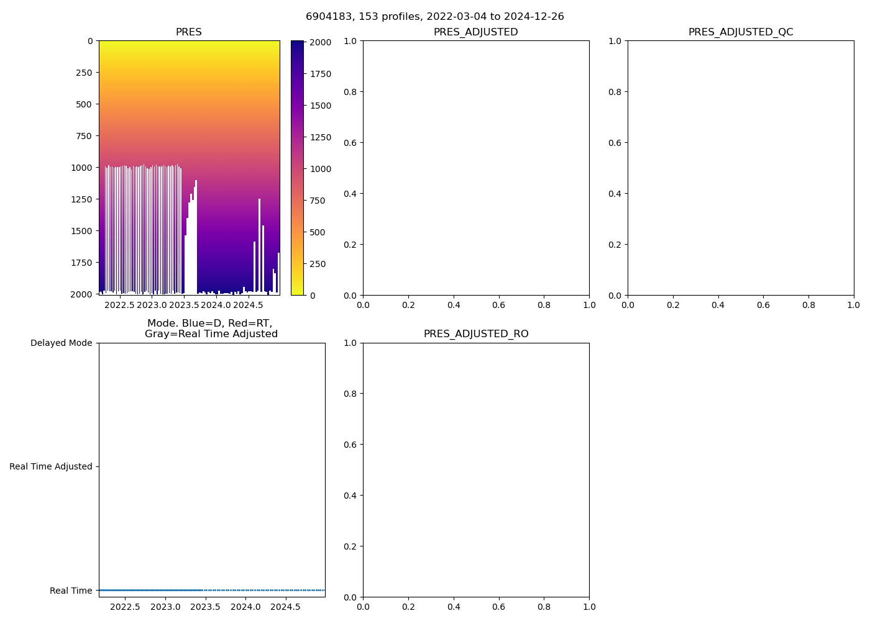Click y-axis tick 1.0 of PRES_ADJUSTED_RO plot
Image resolution: width=870 pixels, height=621 pixels.
[350, 343]
